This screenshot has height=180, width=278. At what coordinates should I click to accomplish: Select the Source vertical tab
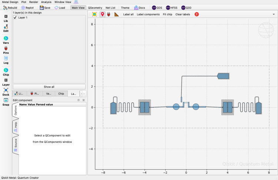point(16,145)
